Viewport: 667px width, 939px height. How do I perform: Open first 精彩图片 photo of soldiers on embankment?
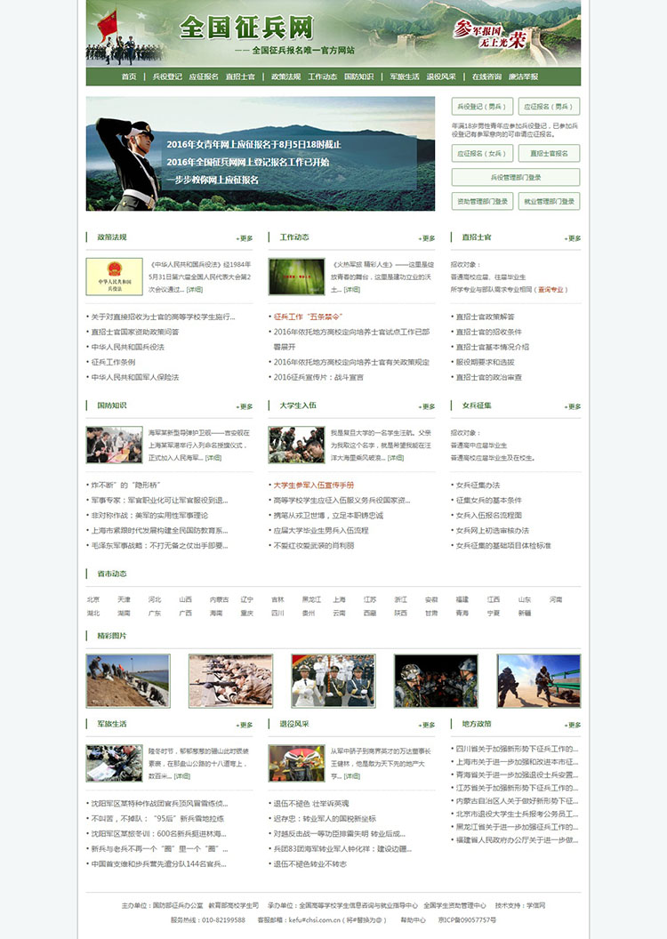click(128, 681)
